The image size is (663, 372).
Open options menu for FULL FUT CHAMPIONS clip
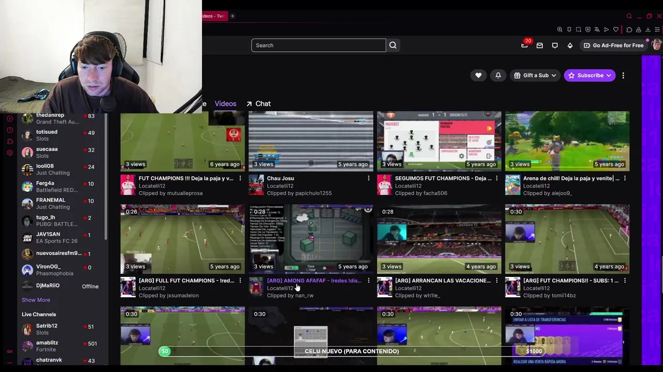coord(240,281)
